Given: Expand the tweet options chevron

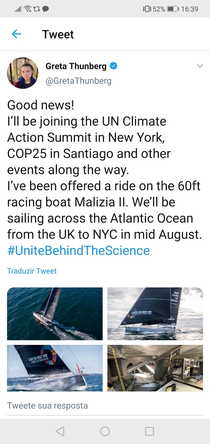Looking at the screenshot, I should pyautogui.click(x=200, y=66).
